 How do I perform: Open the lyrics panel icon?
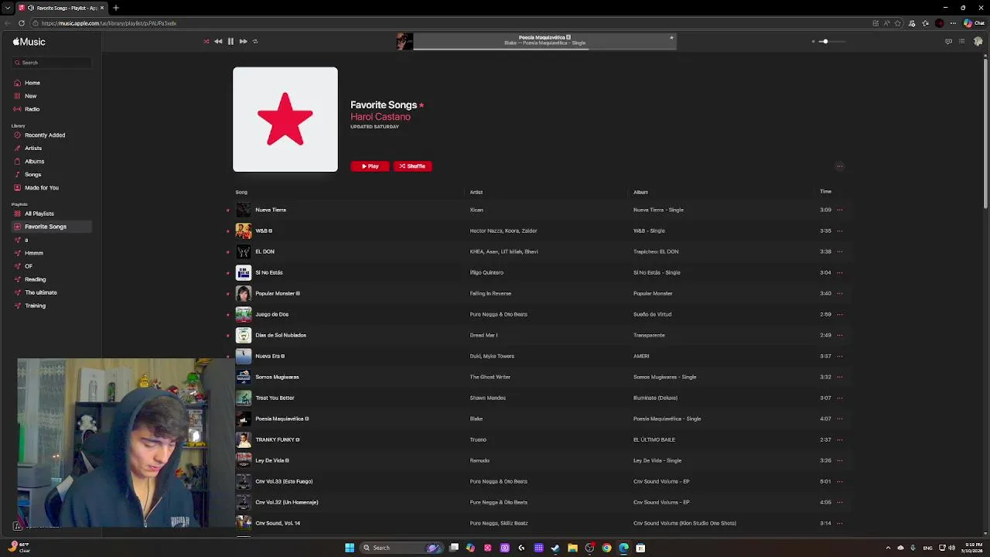948,41
